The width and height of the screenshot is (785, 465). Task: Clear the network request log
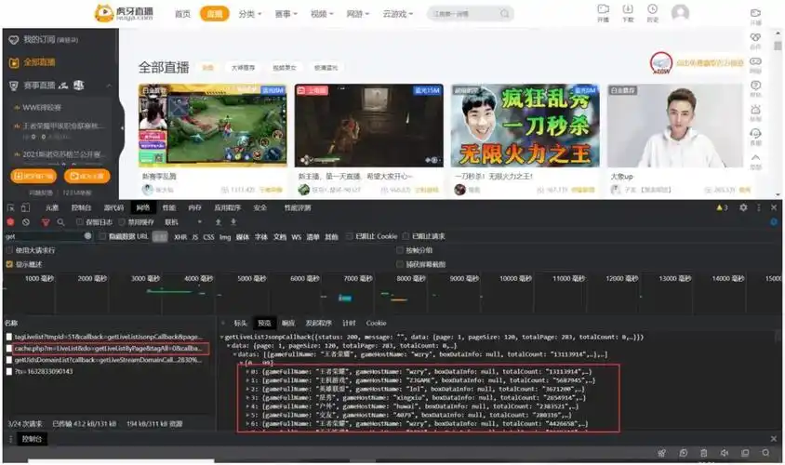26,222
